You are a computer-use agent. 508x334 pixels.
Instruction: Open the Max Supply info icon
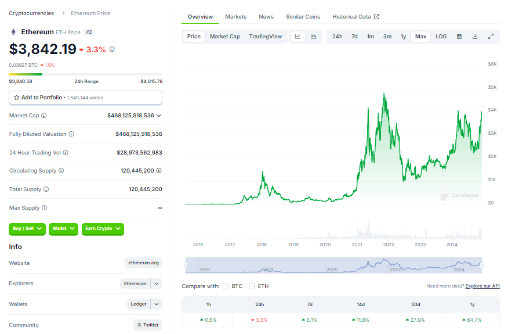(x=45, y=207)
